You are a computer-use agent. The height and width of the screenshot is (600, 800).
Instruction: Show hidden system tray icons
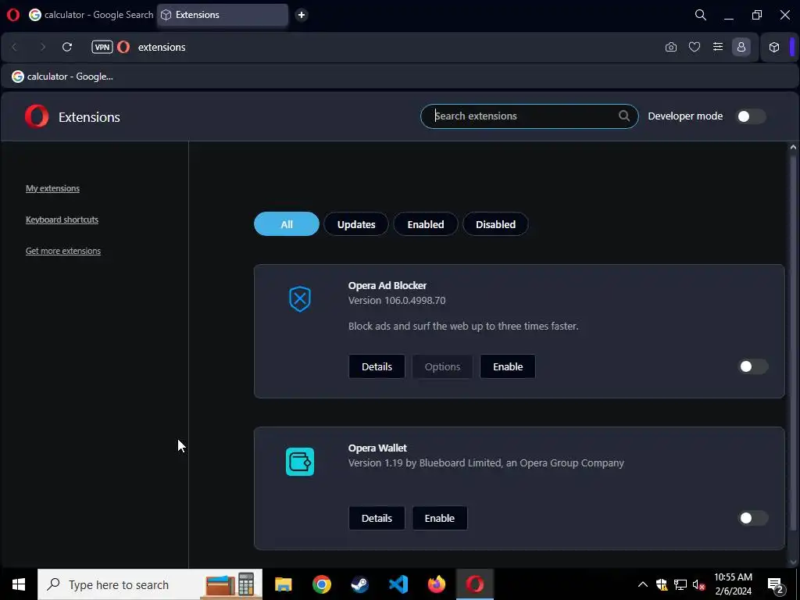643,584
